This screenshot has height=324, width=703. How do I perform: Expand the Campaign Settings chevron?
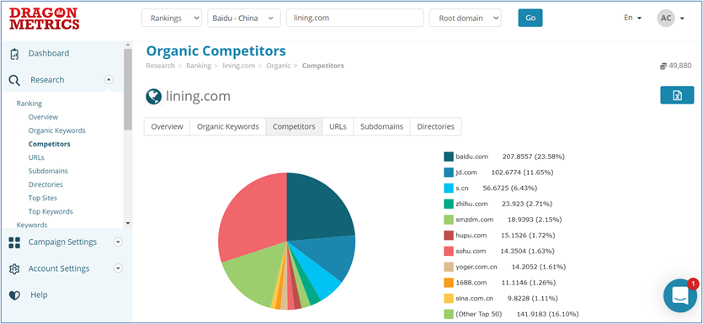point(118,242)
